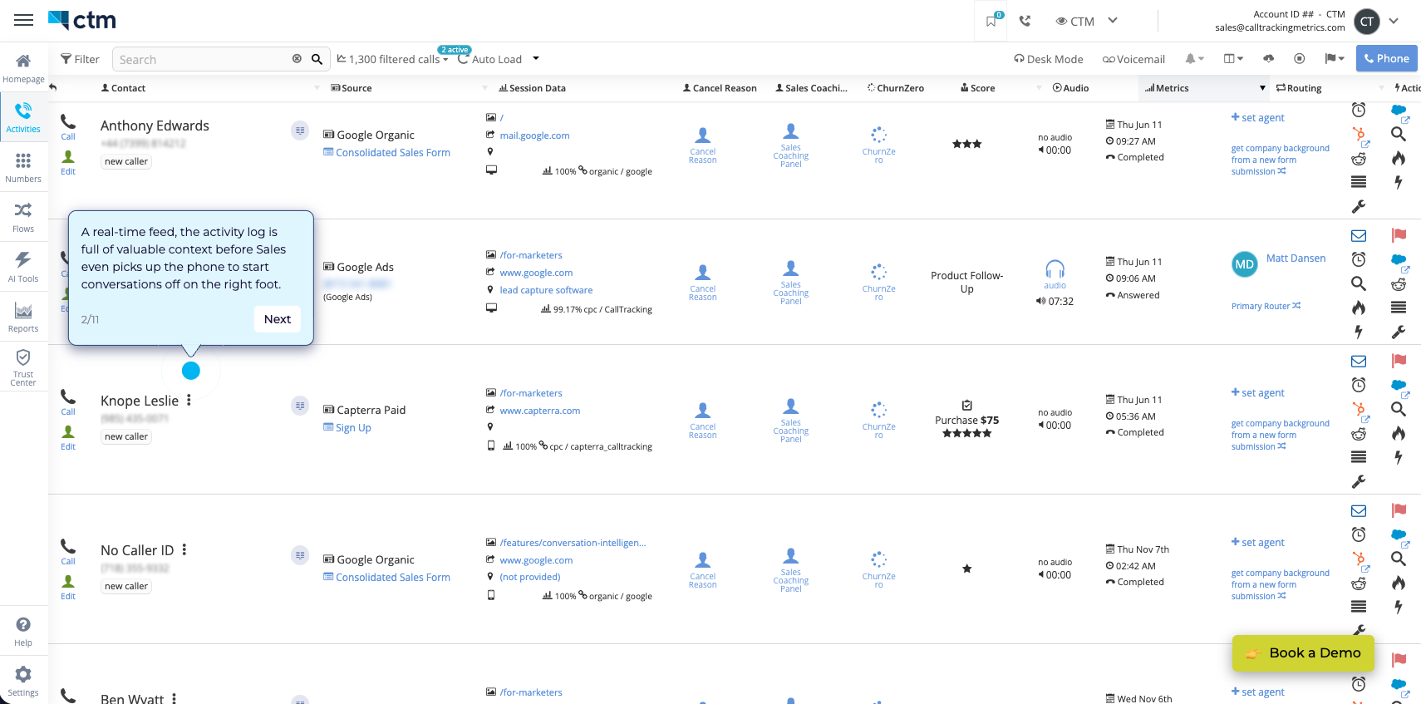Click into the Search input field

click(201, 59)
